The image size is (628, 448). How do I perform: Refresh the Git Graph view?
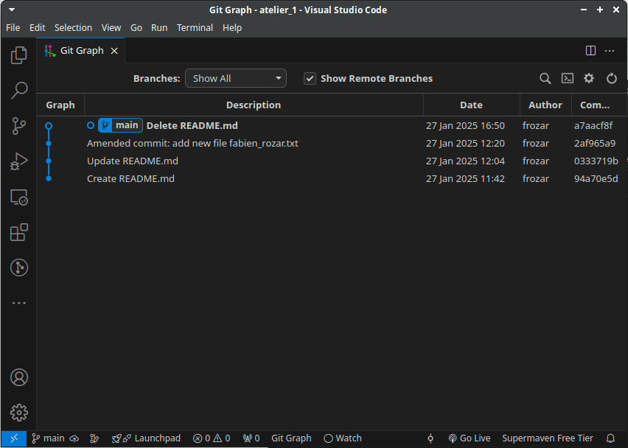(611, 78)
